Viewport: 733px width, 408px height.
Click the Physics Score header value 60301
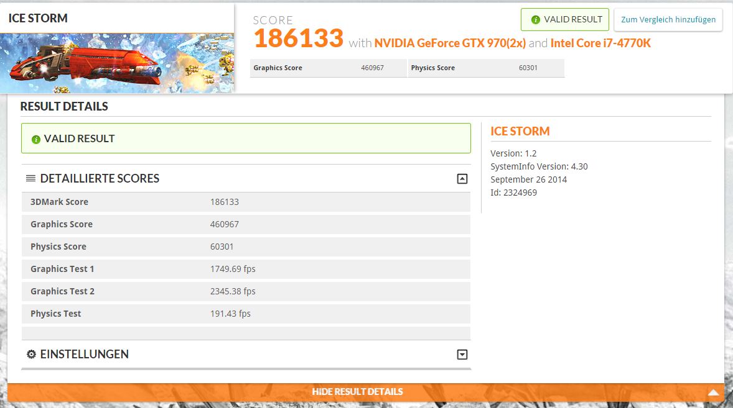(528, 68)
